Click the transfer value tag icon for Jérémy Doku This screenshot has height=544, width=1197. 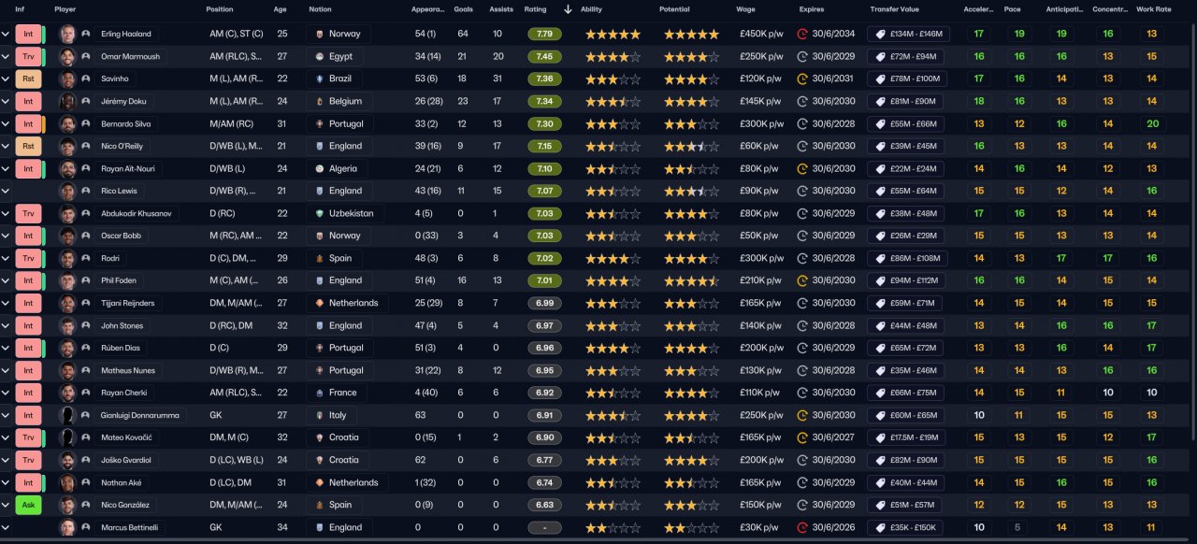click(880, 101)
